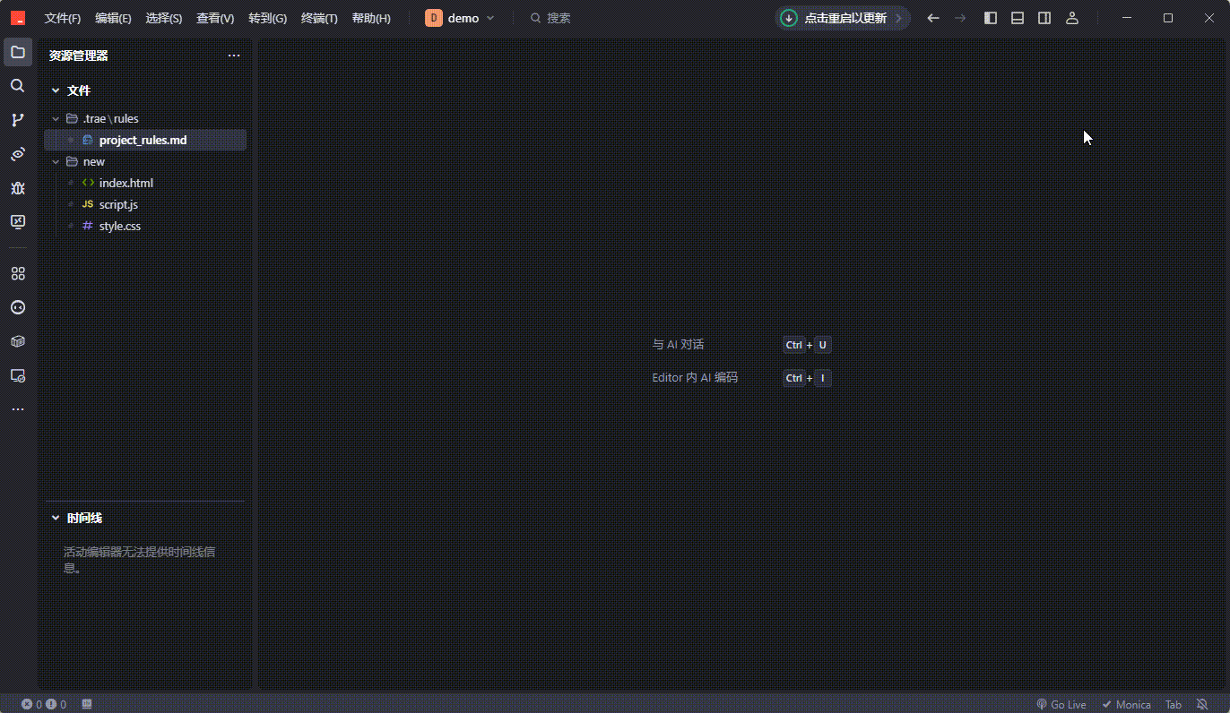Open index.html file

coord(145,183)
